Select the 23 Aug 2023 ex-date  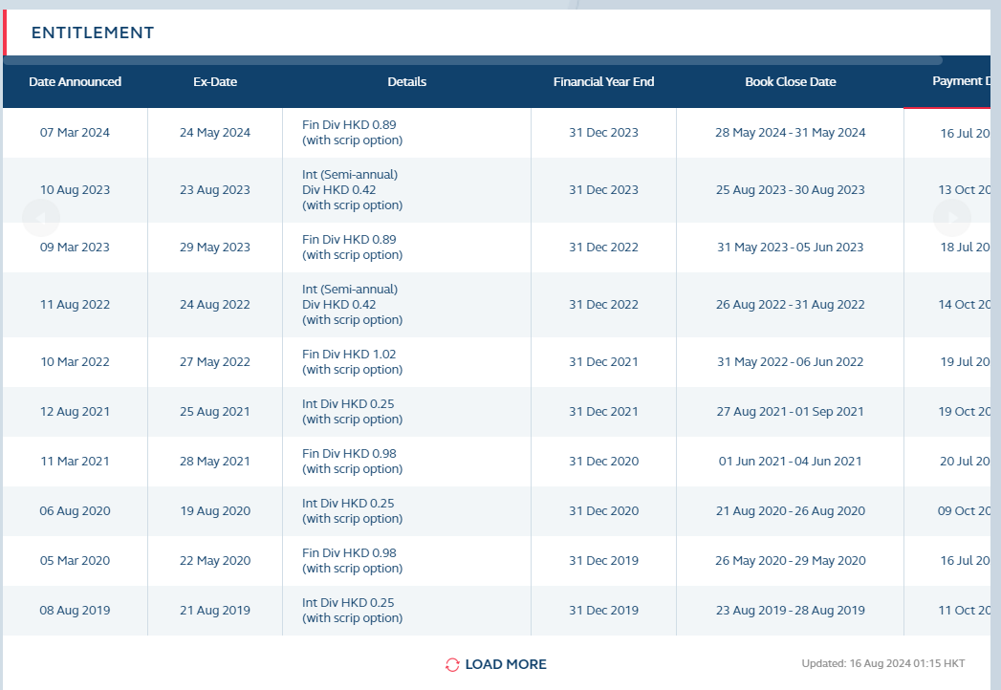coord(215,189)
